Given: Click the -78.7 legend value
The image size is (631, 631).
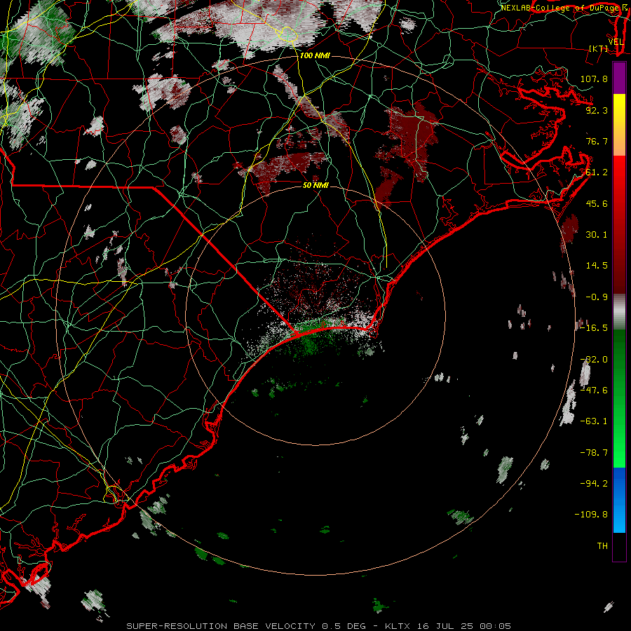Looking at the screenshot, I should (x=594, y=453).
